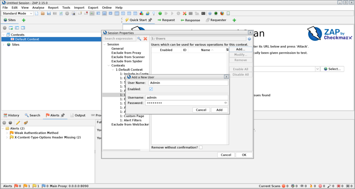355x189 pixels.
Task: Collapse the Alerts (2) folder
Action: (3, 128)
